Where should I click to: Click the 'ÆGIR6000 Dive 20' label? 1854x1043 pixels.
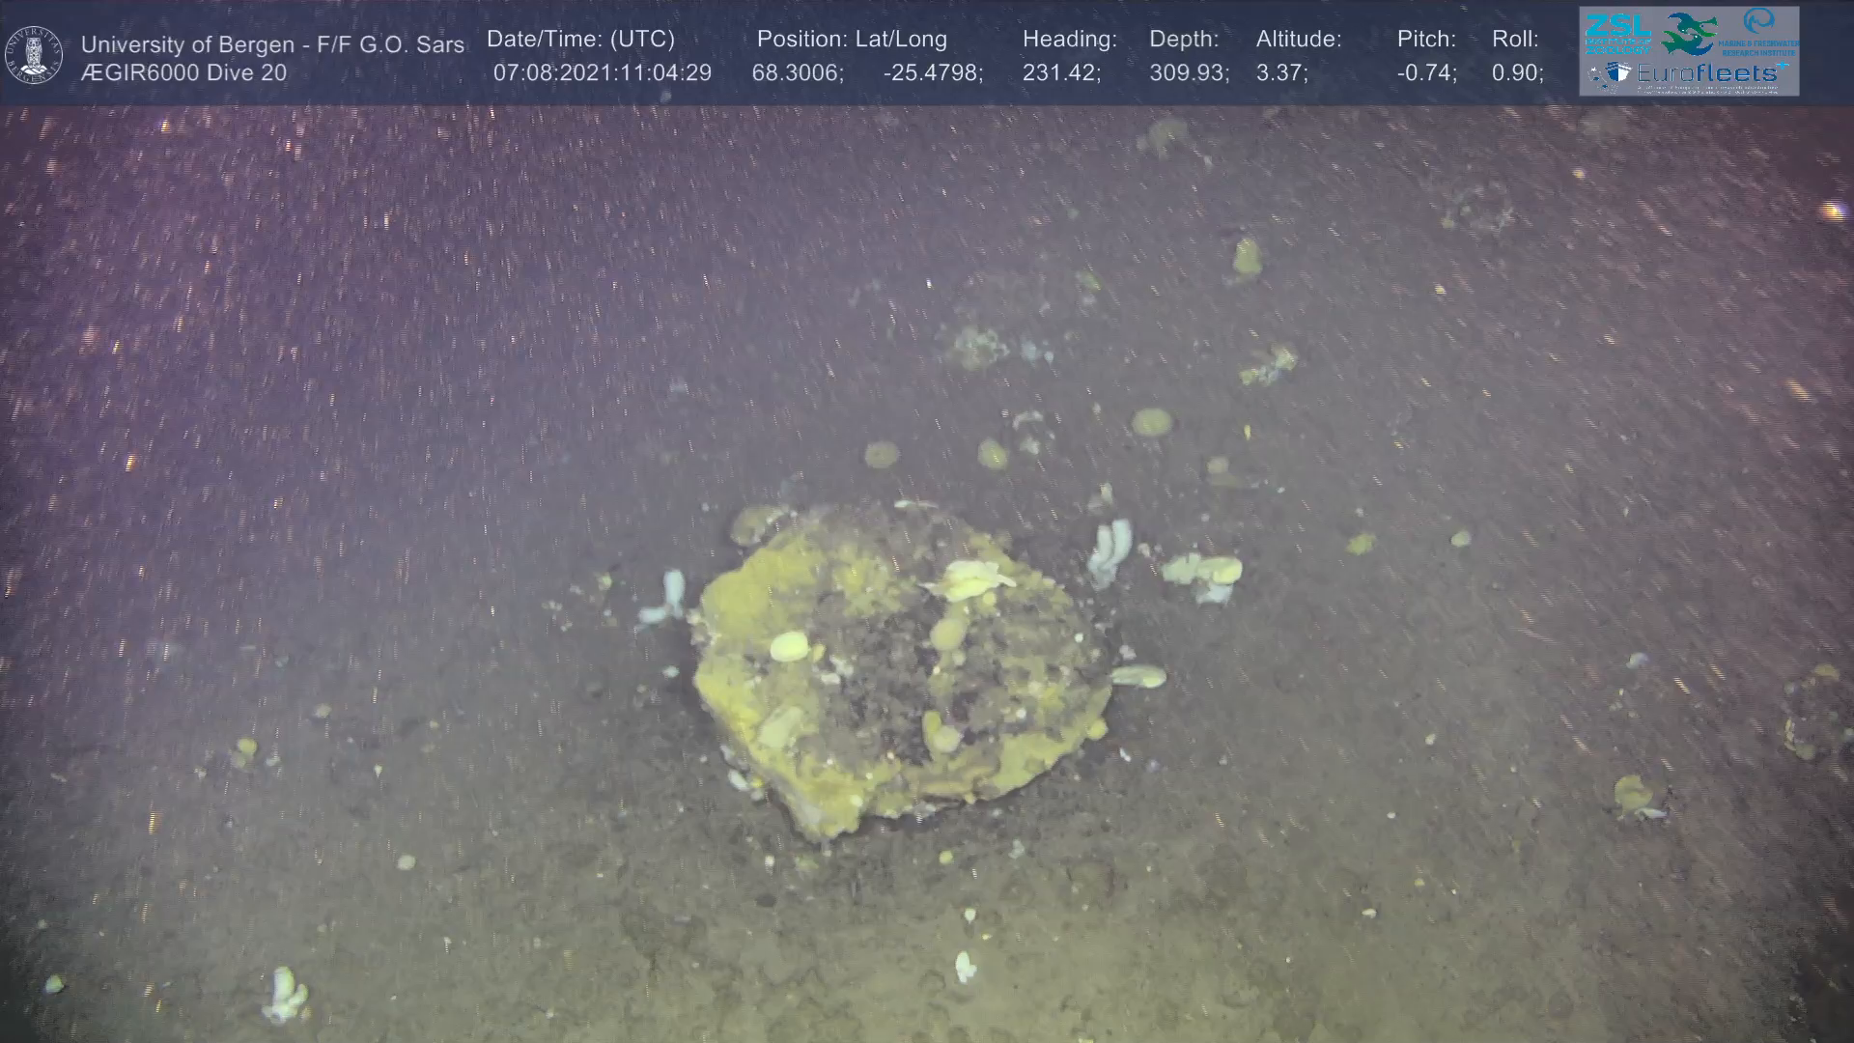[x=183, y=72]
